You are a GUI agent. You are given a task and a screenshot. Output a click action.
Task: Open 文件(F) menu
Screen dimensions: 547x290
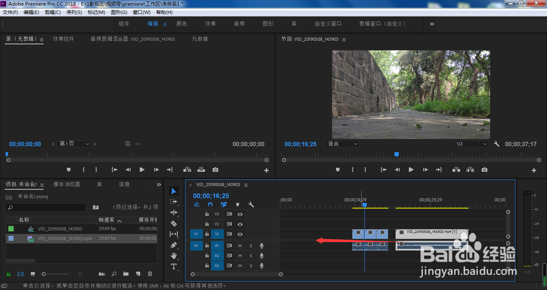10,12
